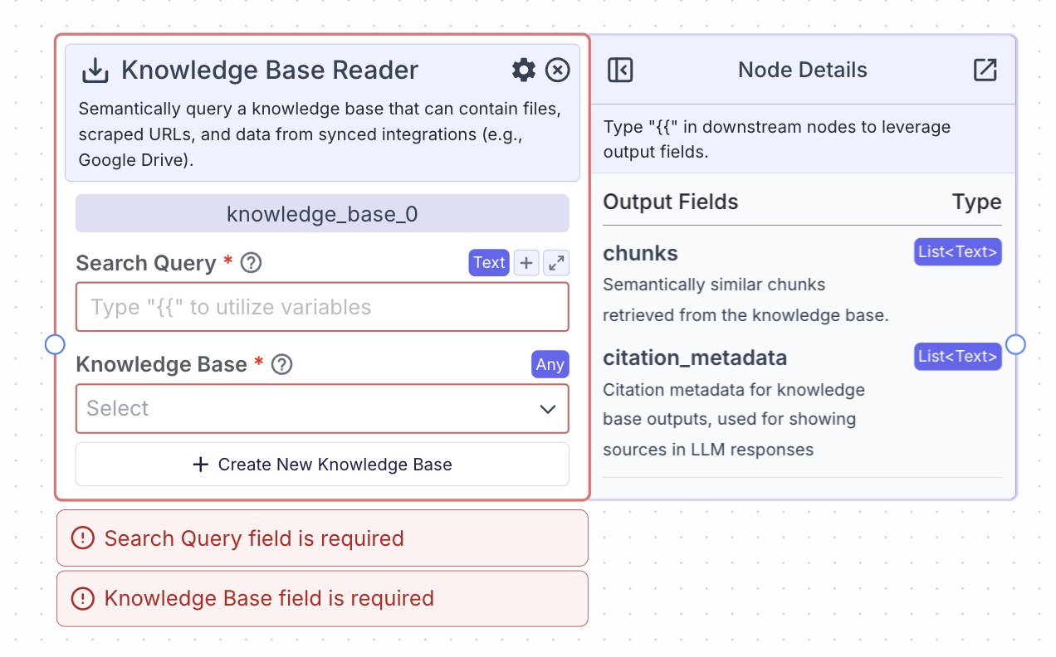1056x657 pixels.
Task: Collapse the Node Details sidebar
Action: [619, 70]
